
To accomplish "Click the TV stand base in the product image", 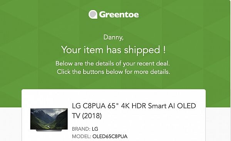I will click(x=49, y=130).
